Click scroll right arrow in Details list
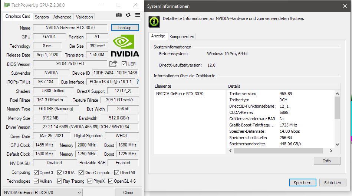Viewport: 352px width, 196px height. [x=331, y=151]
